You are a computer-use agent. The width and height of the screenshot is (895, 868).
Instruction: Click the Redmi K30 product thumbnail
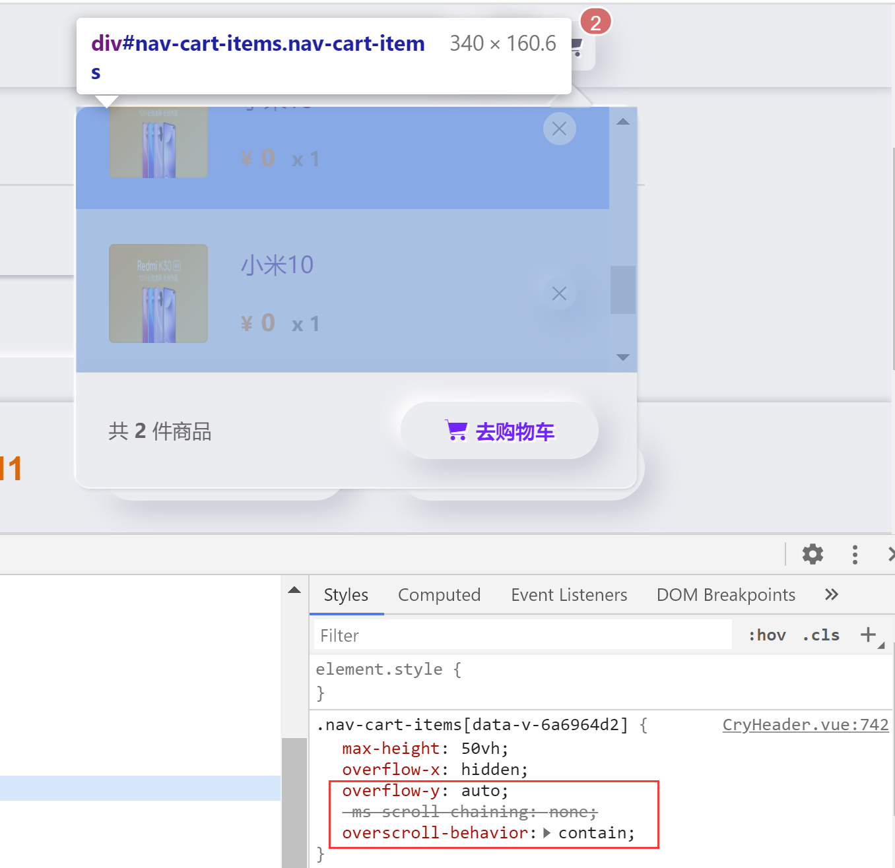[x=158, y=294]
